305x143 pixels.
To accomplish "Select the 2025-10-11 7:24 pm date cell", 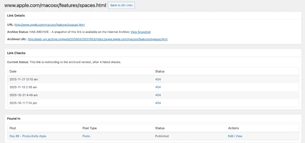I will pos(23,103).
